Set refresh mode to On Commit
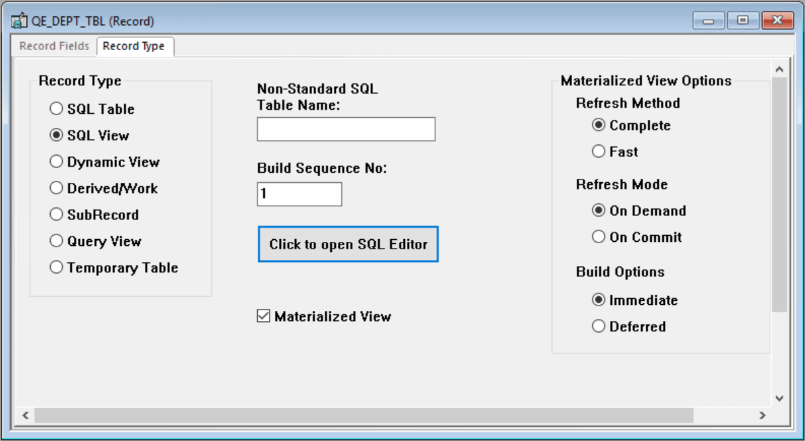Image resolution: width=805 pixels, height=441 pixels. [x=599, y=237]
